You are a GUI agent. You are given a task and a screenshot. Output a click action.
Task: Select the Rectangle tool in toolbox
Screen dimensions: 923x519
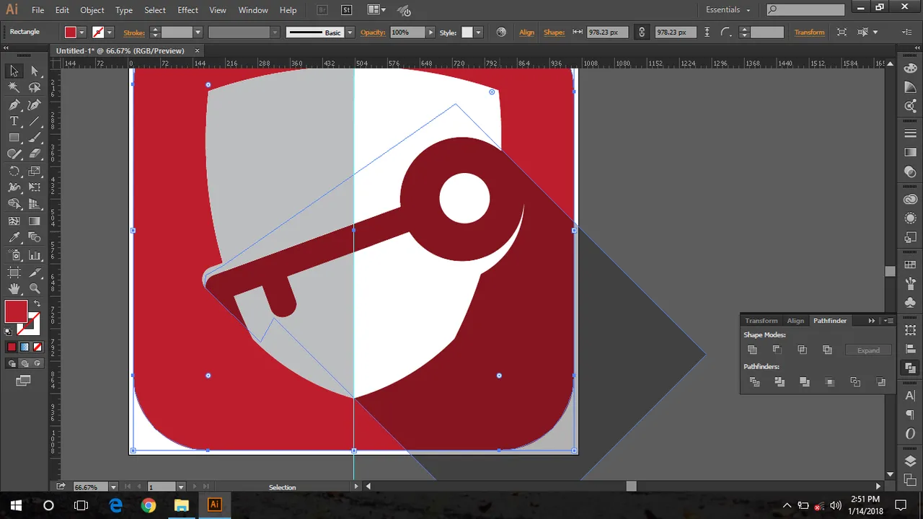click(14, 138)
